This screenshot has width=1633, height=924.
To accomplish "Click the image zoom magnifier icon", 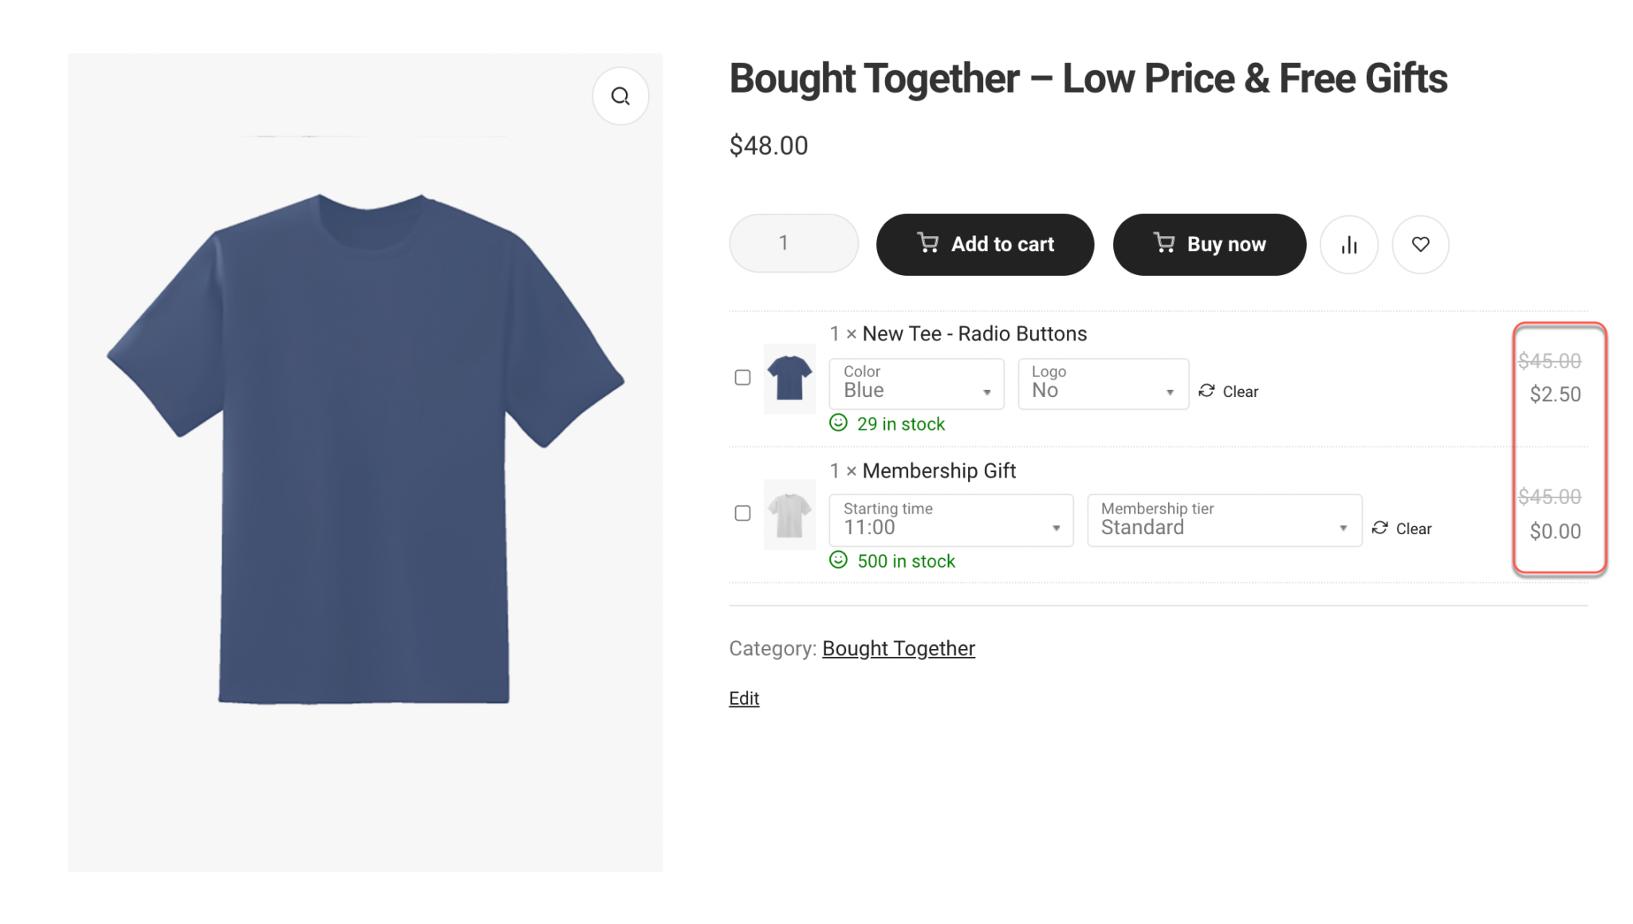I will coord(620,96).
